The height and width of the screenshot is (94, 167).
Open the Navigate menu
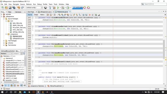(x=16, y=4)
